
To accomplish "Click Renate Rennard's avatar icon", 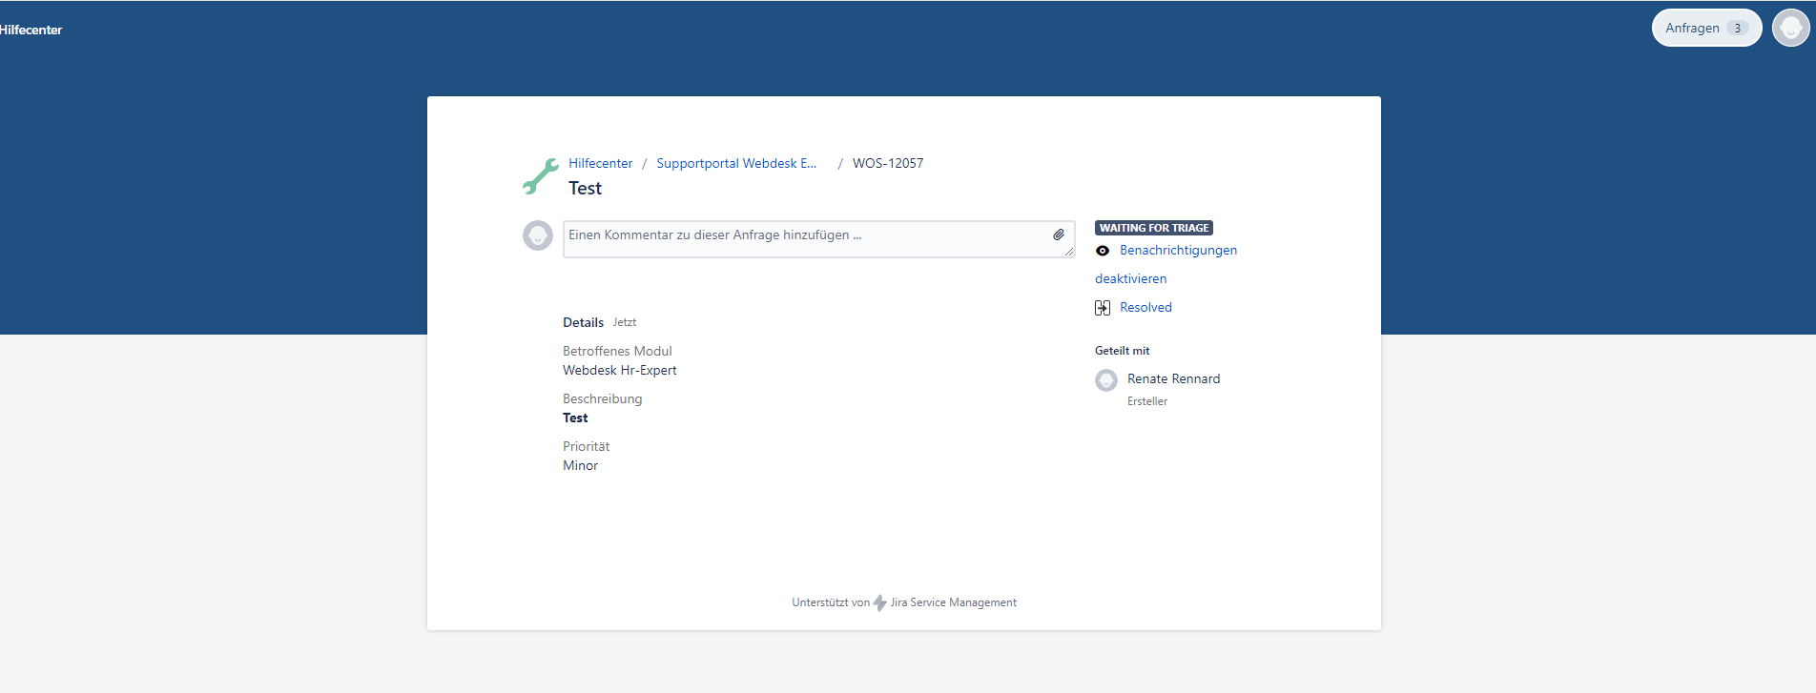I will [1106, 380].
